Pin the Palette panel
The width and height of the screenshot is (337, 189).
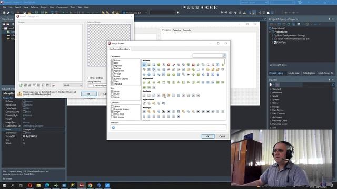pos(329,80)
